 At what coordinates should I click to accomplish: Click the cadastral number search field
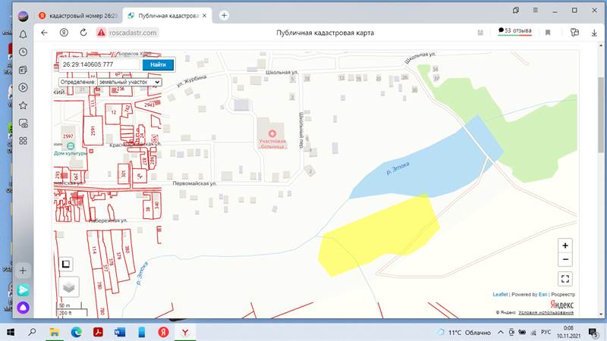coord(99,64)
